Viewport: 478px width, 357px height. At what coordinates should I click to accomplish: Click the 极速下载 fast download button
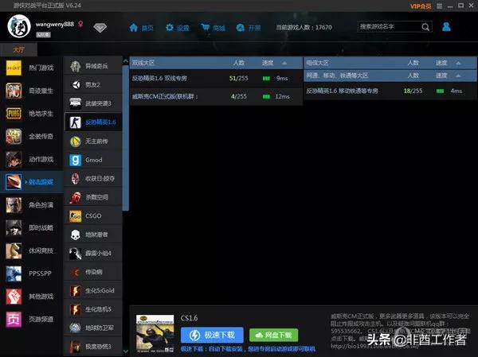tap(212, 335)
